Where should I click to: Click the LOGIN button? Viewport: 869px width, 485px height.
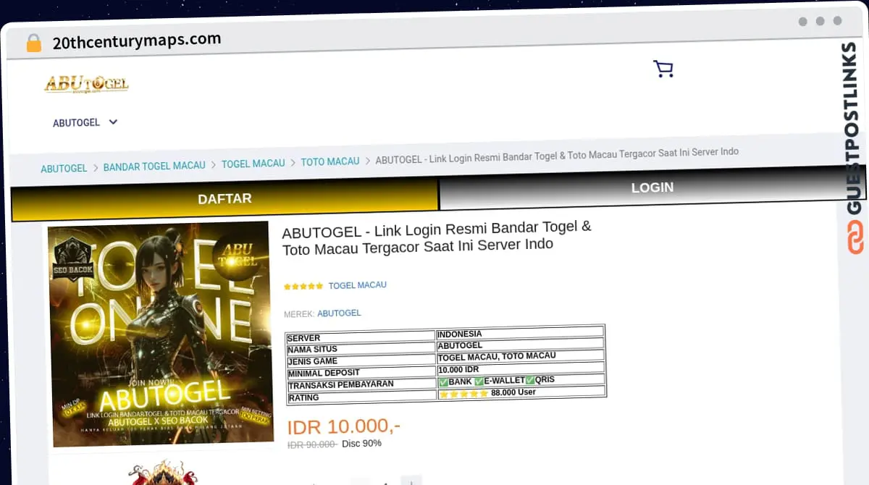pos(652,187)
